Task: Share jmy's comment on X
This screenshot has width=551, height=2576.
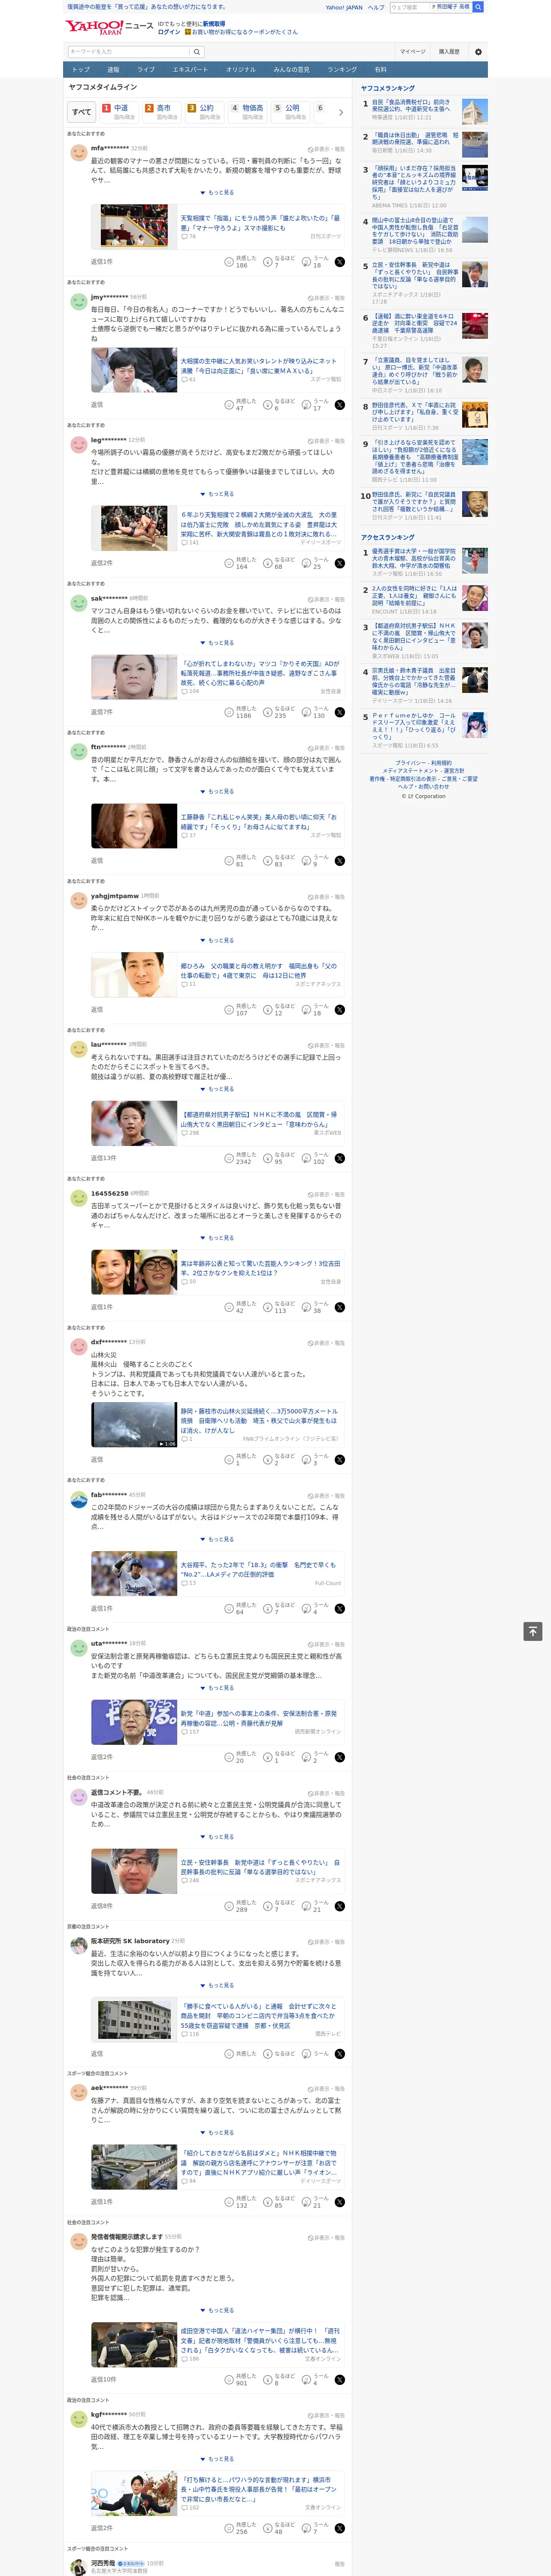Action: point(340,405)
